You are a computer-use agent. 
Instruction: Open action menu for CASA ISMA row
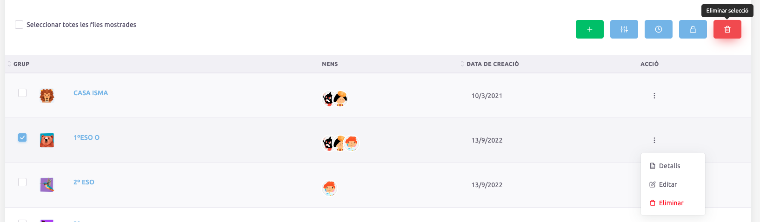654,96
